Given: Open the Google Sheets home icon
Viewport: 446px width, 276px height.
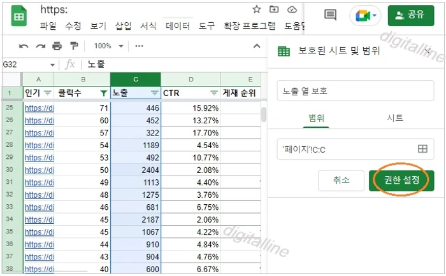Looking at the screenshot, I should tap(18, 16).
